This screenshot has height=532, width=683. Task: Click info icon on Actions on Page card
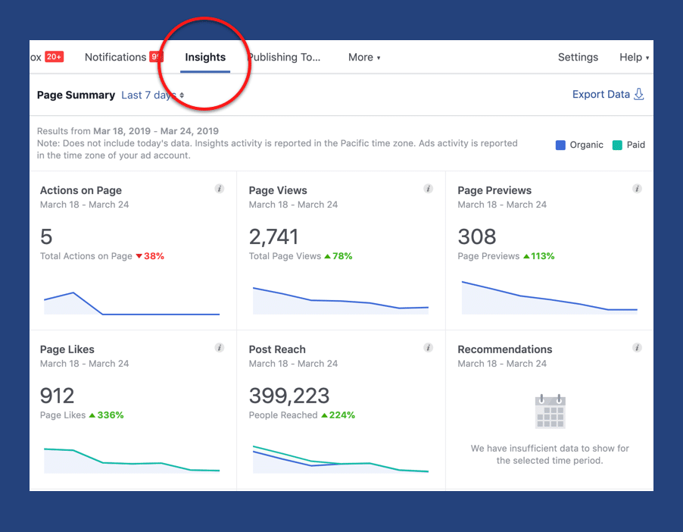click(220, 189)
